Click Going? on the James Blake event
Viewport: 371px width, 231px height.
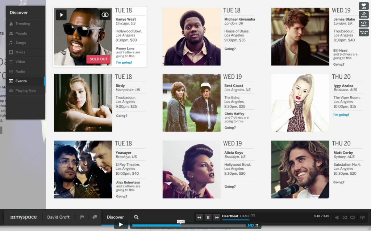[339, 64]
